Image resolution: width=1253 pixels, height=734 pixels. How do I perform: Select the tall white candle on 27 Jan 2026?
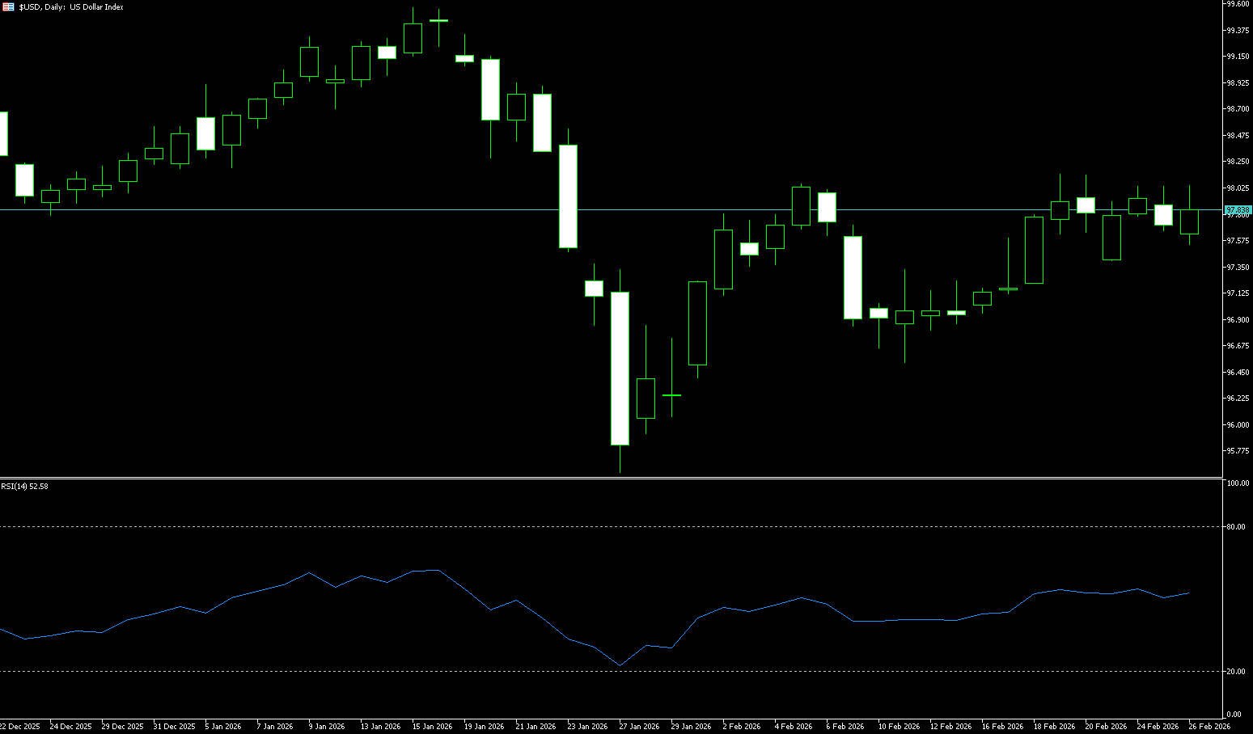point(620,368)
